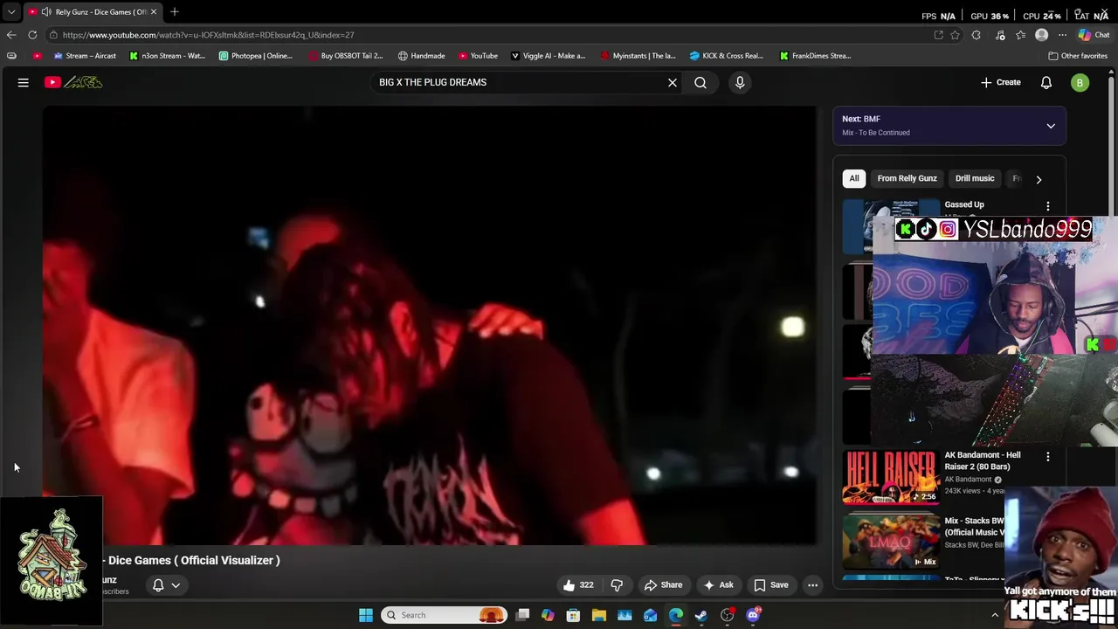This screenshot has height=629, width=1118.
Task: Open Task View on taskbar
Action: point(522,615)
